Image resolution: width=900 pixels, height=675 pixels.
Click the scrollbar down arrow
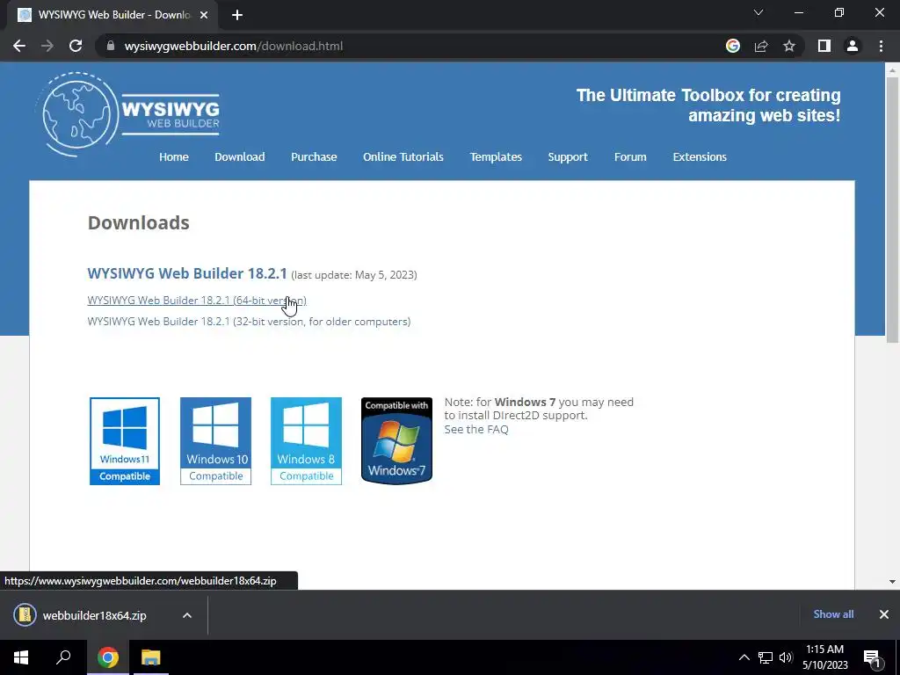892,582
